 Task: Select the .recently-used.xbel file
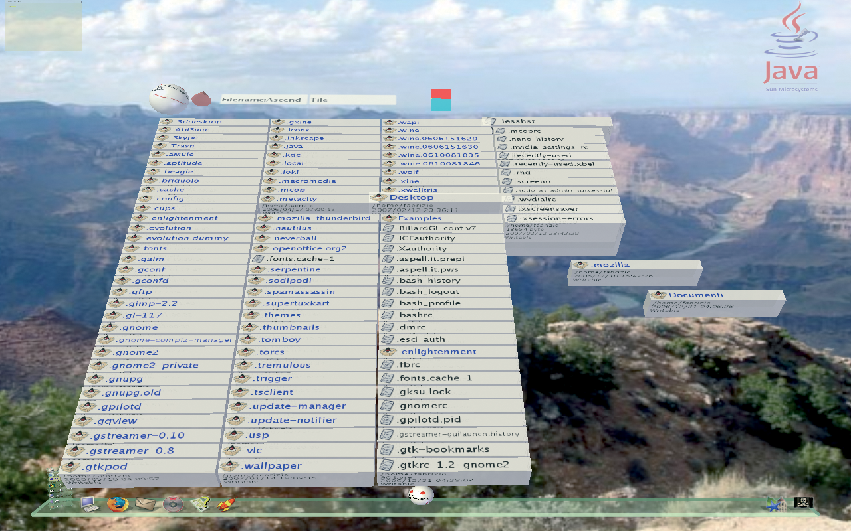pyautogui.click(x=555, y=163)
